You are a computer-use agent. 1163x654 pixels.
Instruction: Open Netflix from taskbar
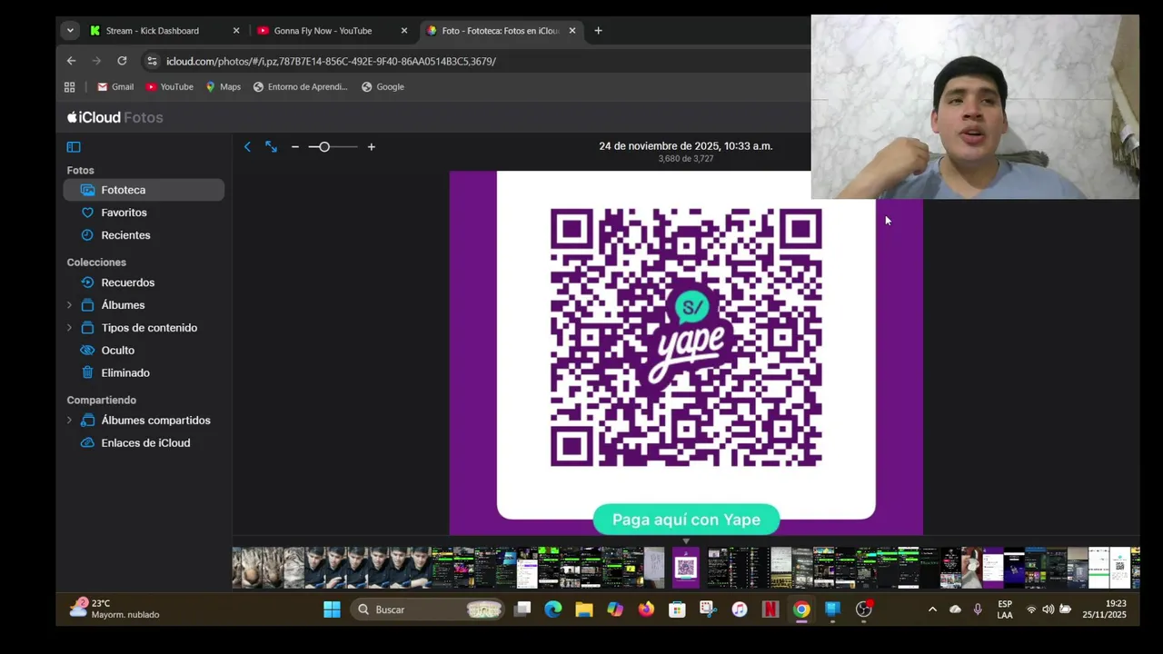770,609
